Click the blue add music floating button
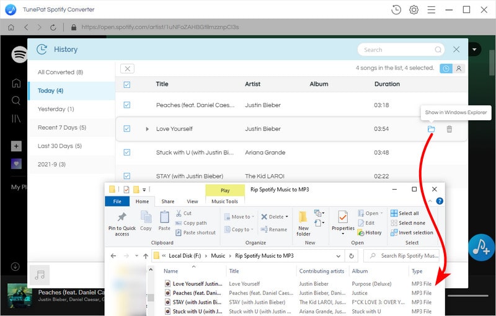Viewport: 496px width, 316px height. click(x=480, y=247)
